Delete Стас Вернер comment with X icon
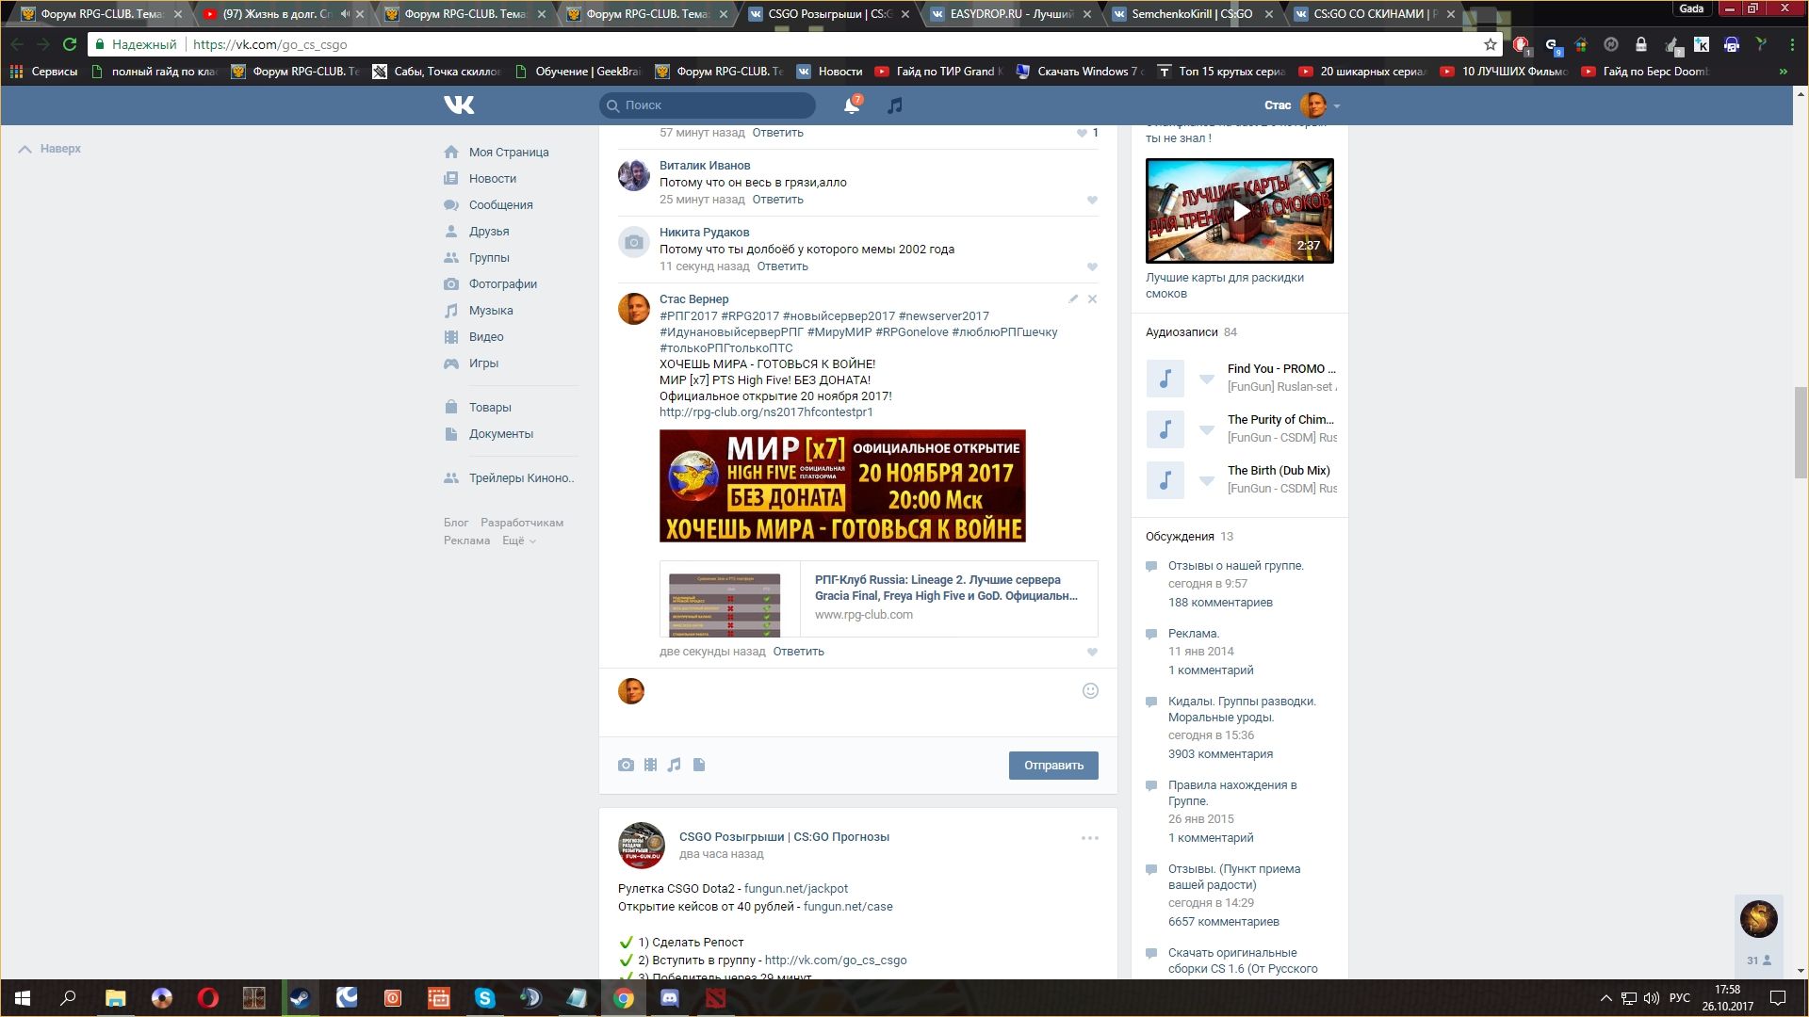Viewport: 1809px width, 1017px height. [1092, 299]
